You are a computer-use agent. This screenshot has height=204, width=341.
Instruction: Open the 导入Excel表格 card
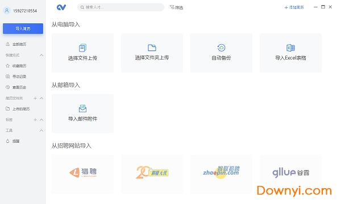point(291,53)
